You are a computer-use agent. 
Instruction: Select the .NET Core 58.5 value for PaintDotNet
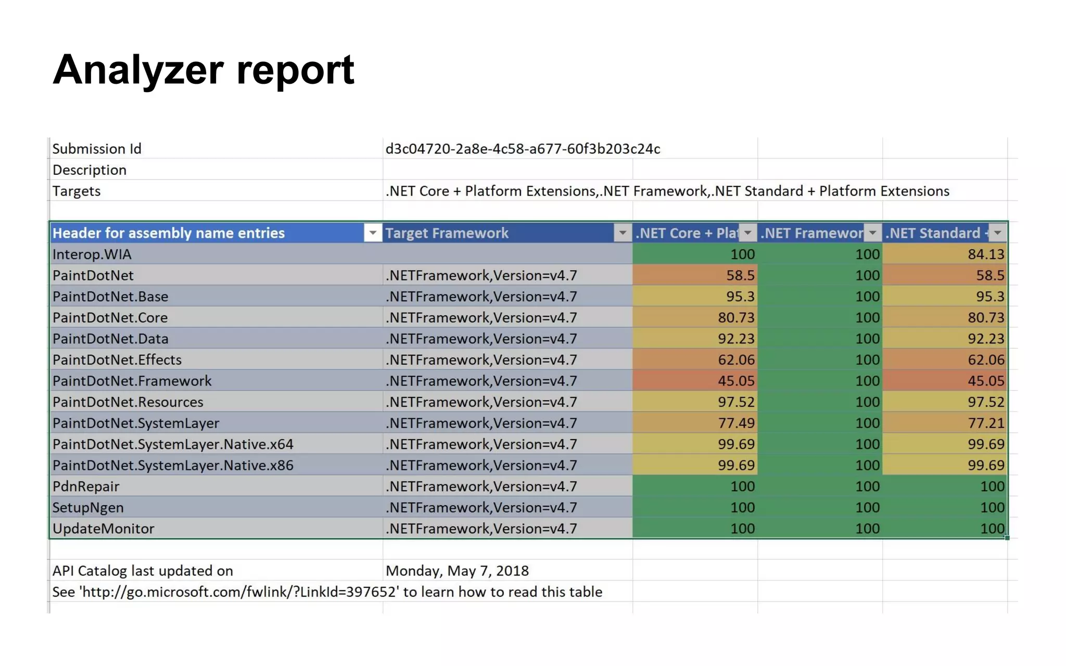tap(695, 275)
